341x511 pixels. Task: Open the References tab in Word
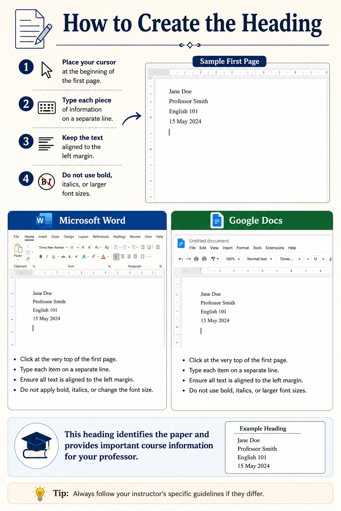101,237
